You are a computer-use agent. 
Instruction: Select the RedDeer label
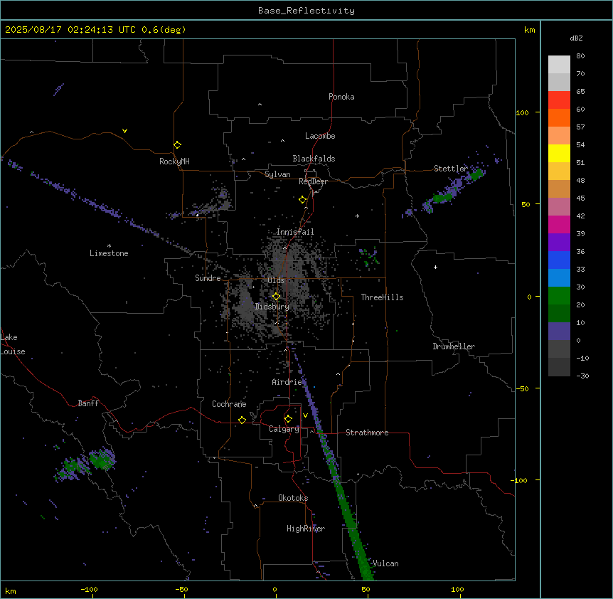click(313, 181)
